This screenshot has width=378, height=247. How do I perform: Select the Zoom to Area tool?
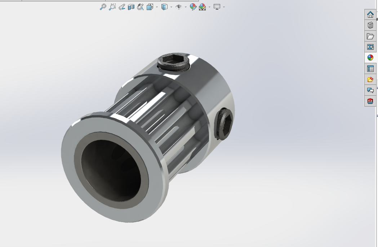tap(112, 7)
